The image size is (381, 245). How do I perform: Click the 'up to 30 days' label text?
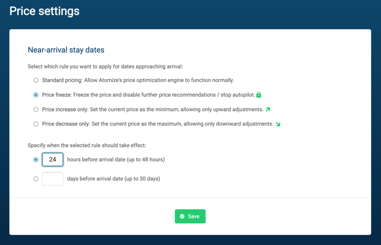click(x=142, y=179)
